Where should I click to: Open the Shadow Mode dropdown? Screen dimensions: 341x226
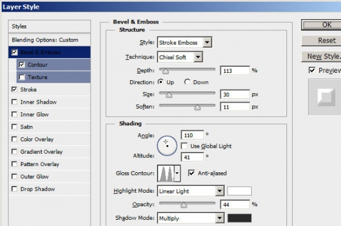(x=190, y=218)
